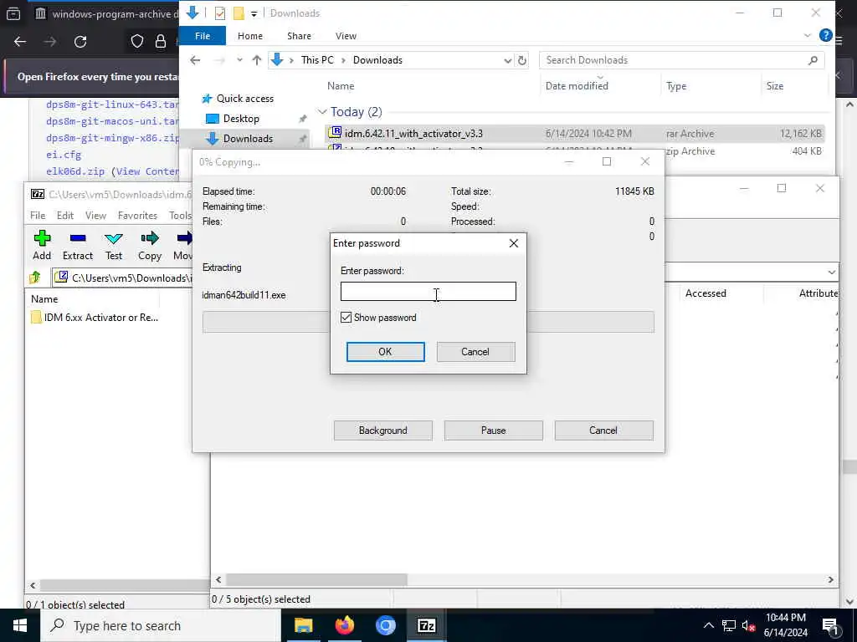This screenshot has height=642, width=857.
Task: Click This PC in address breadcrumb
Action: [x=317, y=60]
